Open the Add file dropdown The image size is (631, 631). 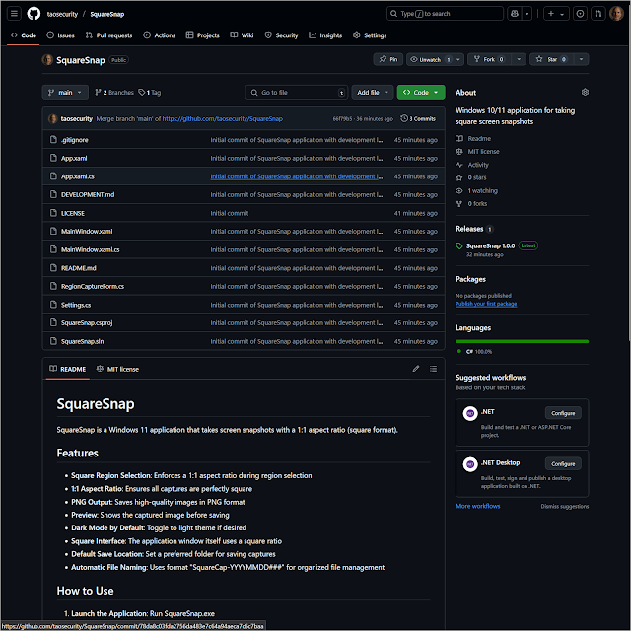(373, 92)
